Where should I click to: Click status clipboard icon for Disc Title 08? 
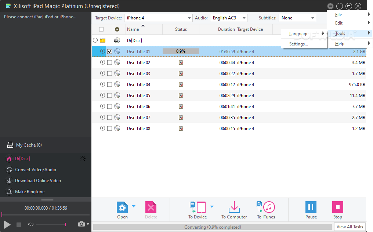coord(181,129)
